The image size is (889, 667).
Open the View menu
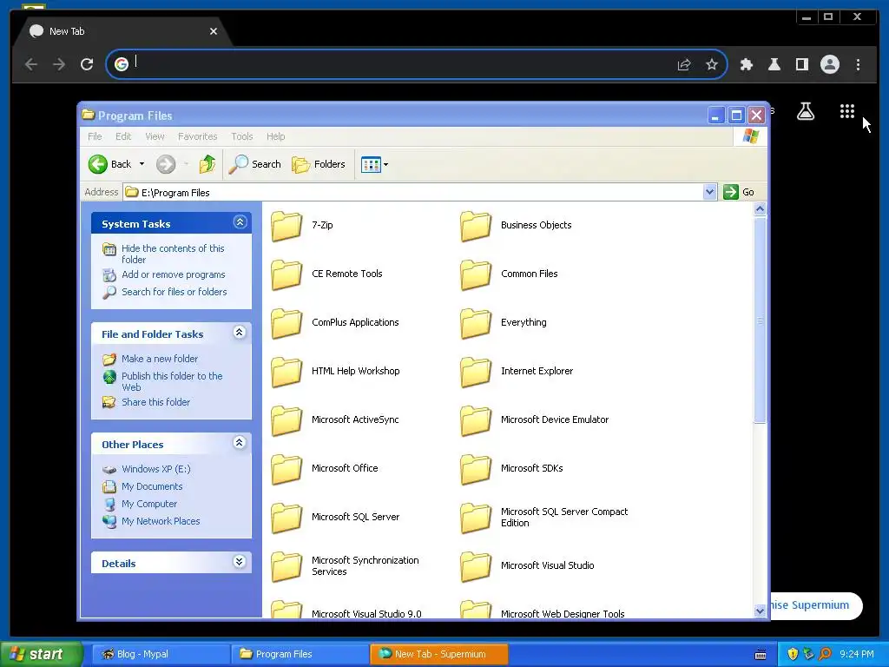click(x=155, y=136)
